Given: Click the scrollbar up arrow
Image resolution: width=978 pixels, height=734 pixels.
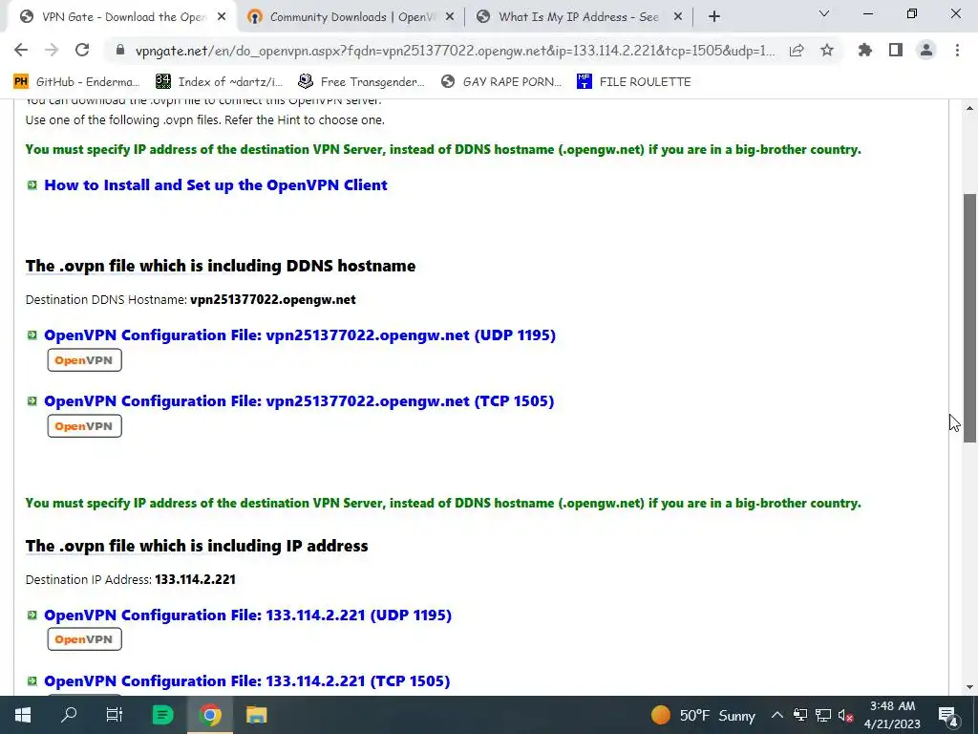Looking at the screenshot, I should [x=969, y=108].
